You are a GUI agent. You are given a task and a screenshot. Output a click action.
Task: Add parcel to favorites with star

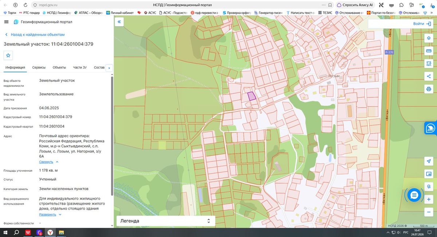pos(8,55)
